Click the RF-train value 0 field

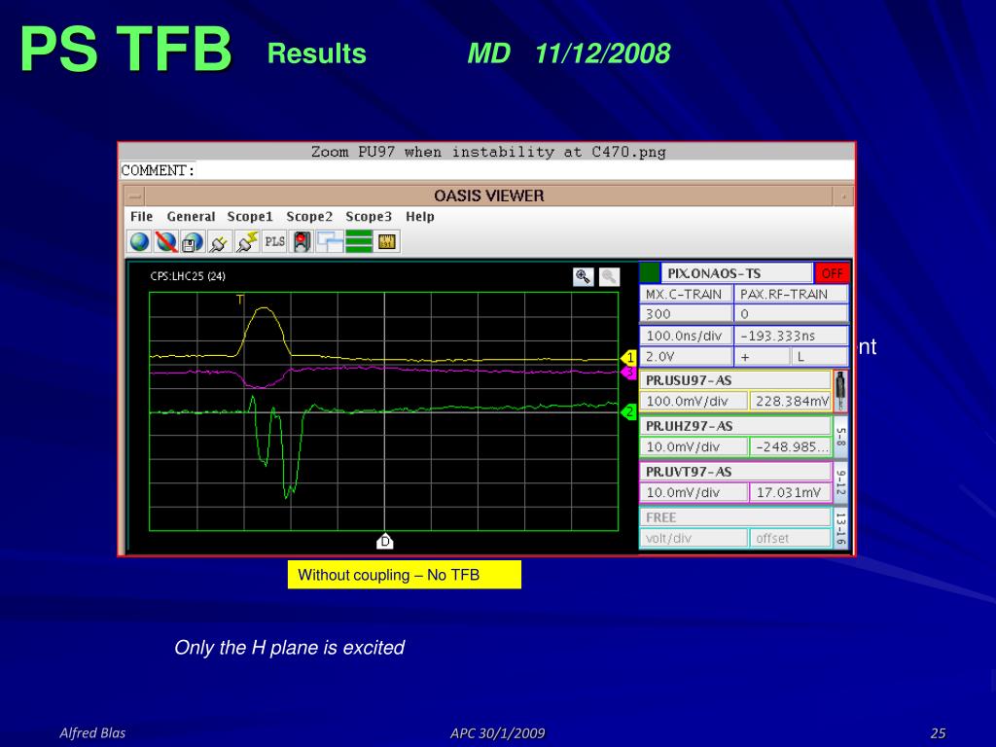(792, 314)
